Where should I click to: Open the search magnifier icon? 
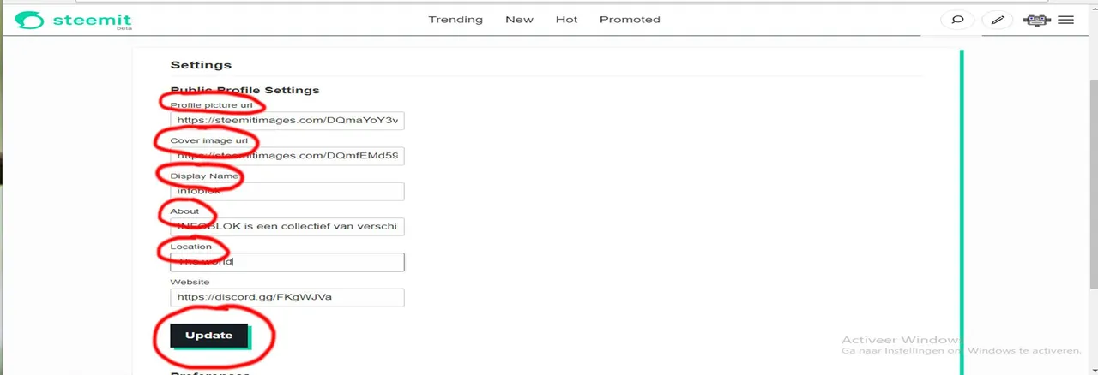tap(958, 20)
